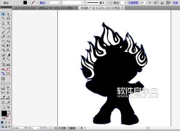
Task: Go to the previous artboard button
Action: pos(29,128)
